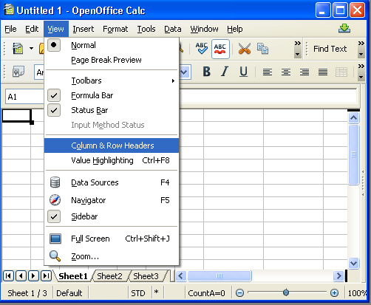371x305 pixels.
Task: Click the Name Box showing A1
Action: 24,97
